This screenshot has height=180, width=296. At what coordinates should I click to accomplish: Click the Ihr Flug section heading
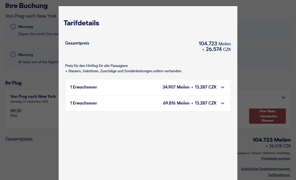pos(13,83)
